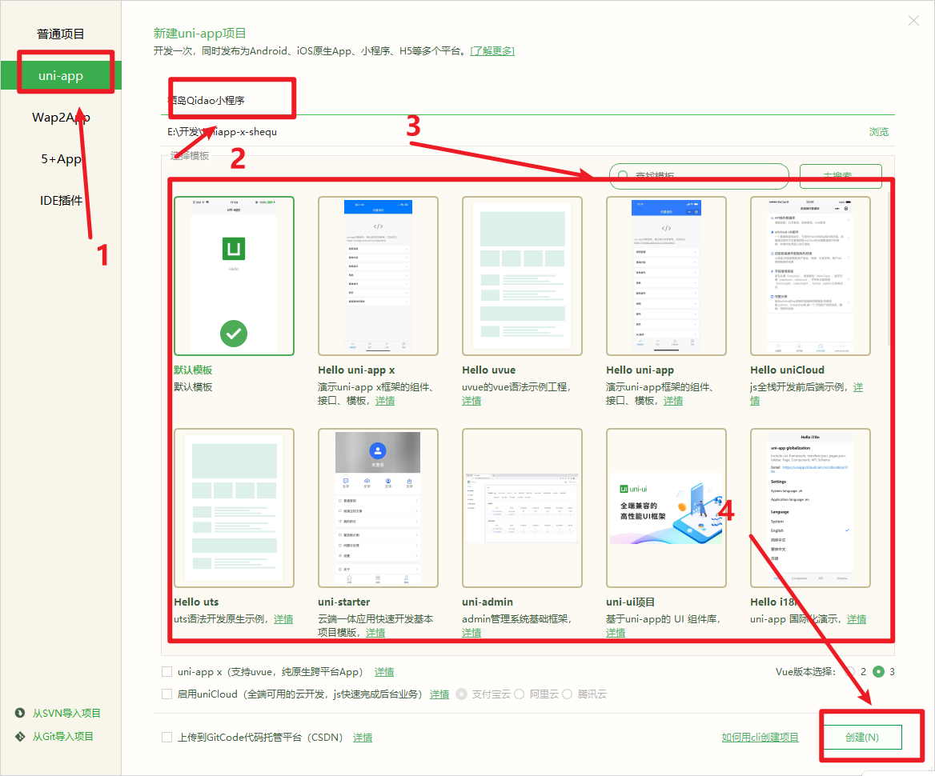Choose the Hello i18n template thumbnail

coord(810,508)
